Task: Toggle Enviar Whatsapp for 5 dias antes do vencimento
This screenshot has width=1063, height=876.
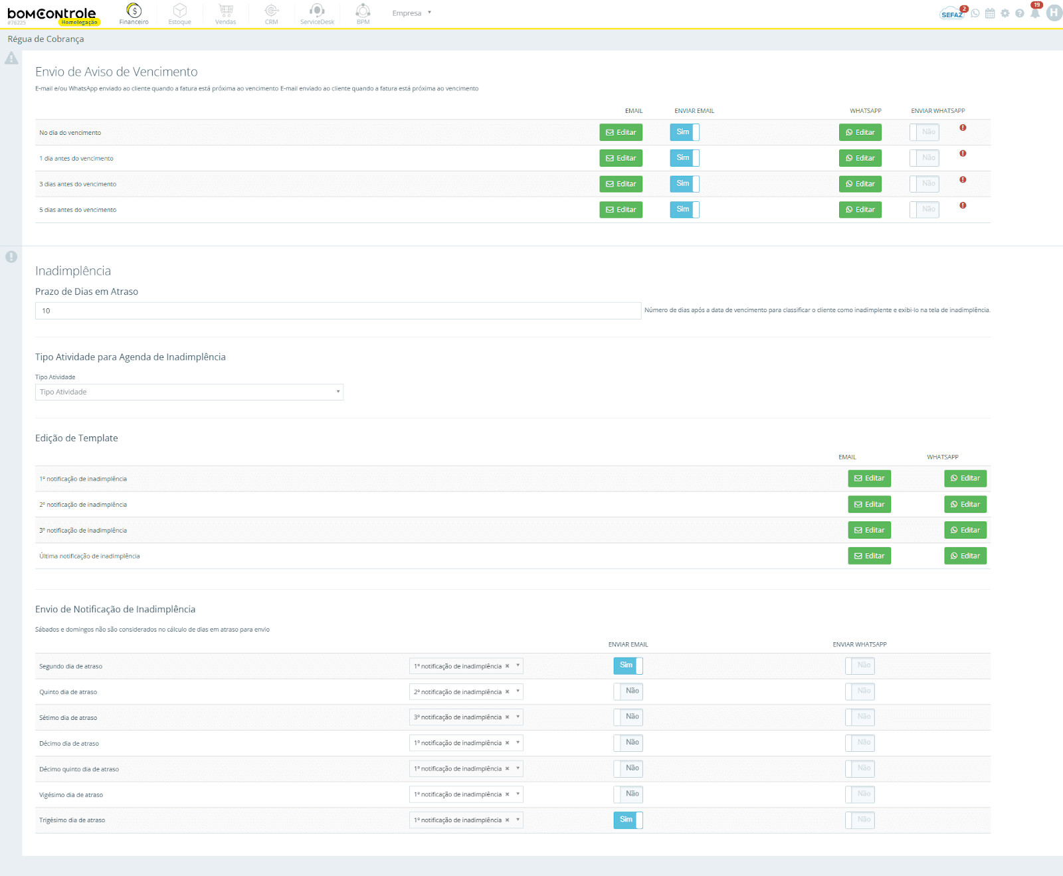Action: click(x=924, y=209)
